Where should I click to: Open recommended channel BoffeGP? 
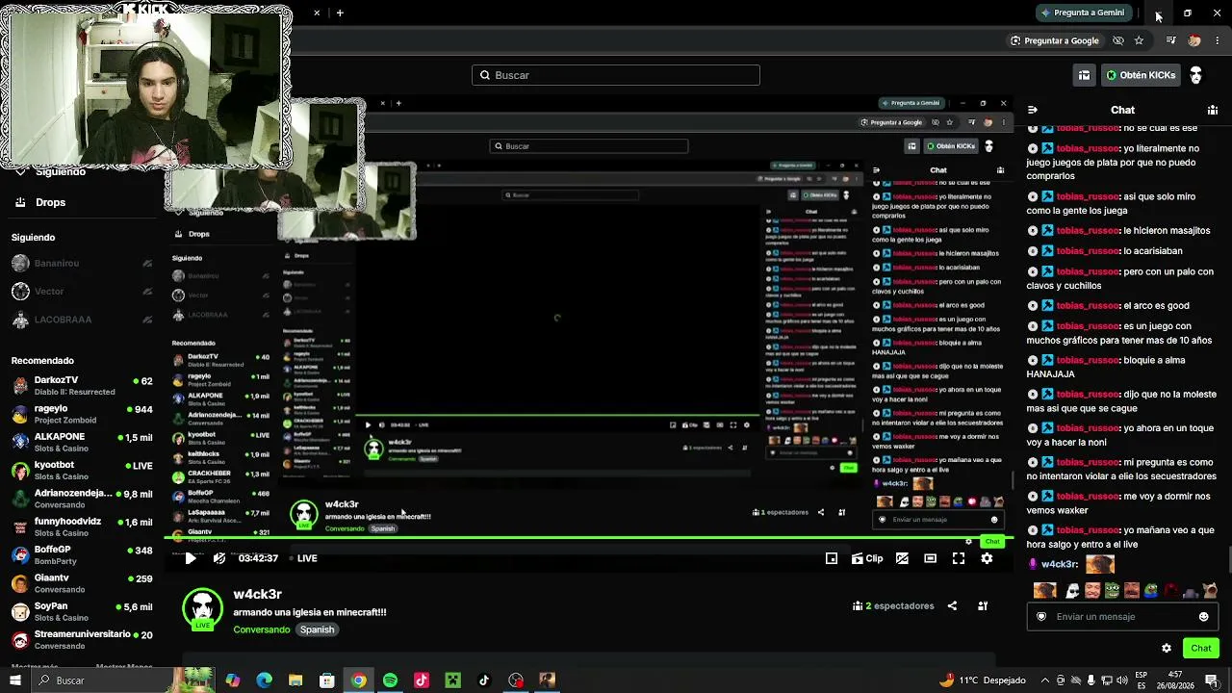click(x=81, y=554)
